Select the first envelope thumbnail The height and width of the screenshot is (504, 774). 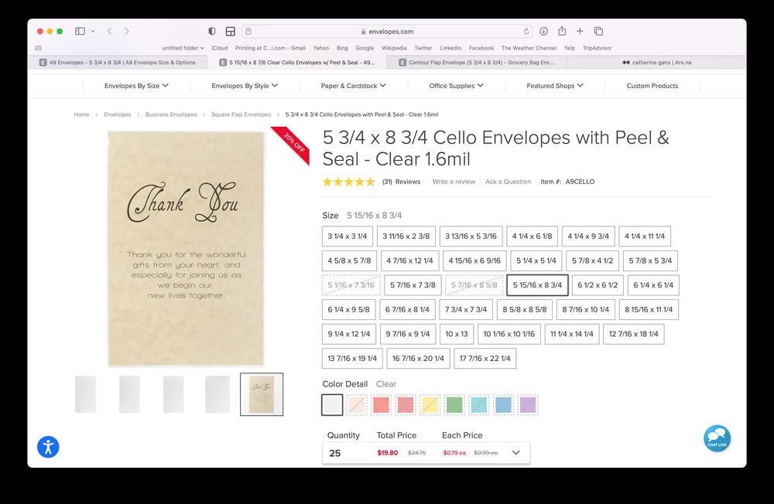[x=85, y=394]
